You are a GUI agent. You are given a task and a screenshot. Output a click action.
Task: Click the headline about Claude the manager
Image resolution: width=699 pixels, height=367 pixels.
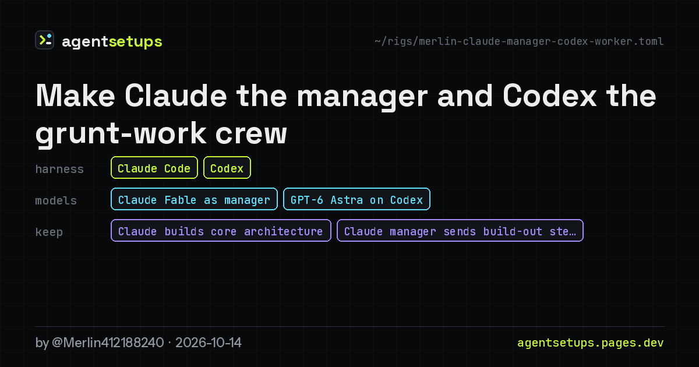pyautogui.click(x=346, y=114)
